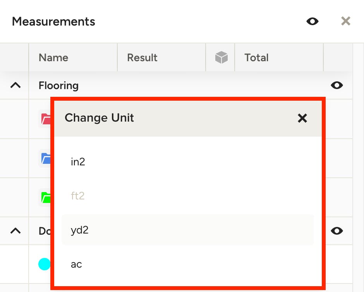Hide the Flooring group with eye icon
The width and height of the screenshot is (364, 292).
(x=337, y=85)
